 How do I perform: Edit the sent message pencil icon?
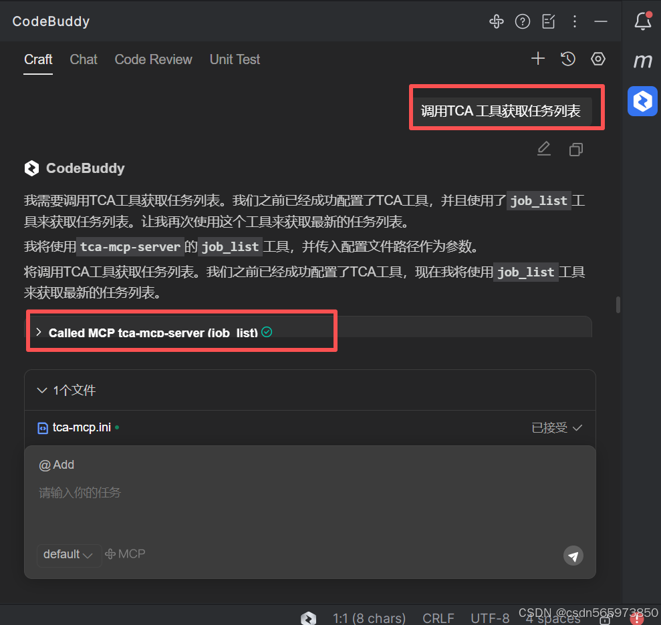click(544, 149)
